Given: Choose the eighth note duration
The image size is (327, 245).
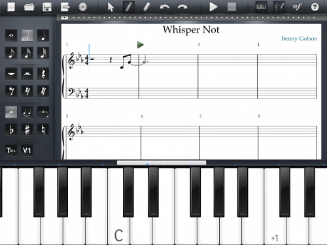Looking at the screenshot, I should tap(11, 53).
